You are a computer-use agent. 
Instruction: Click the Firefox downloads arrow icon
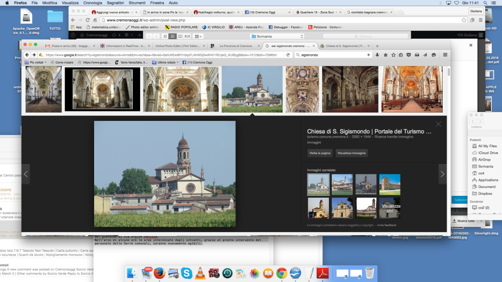point(377,55)
